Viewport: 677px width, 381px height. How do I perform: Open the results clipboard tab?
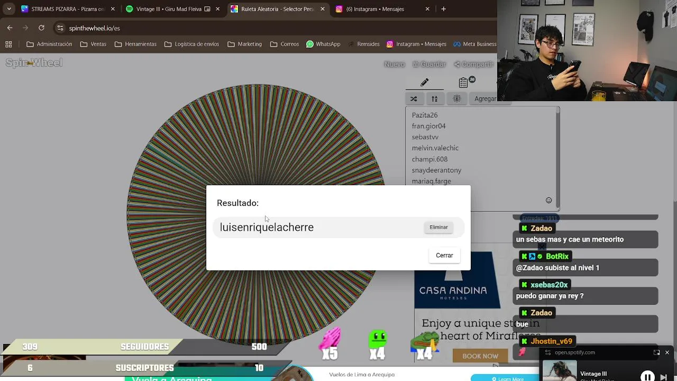click(463, 83)
